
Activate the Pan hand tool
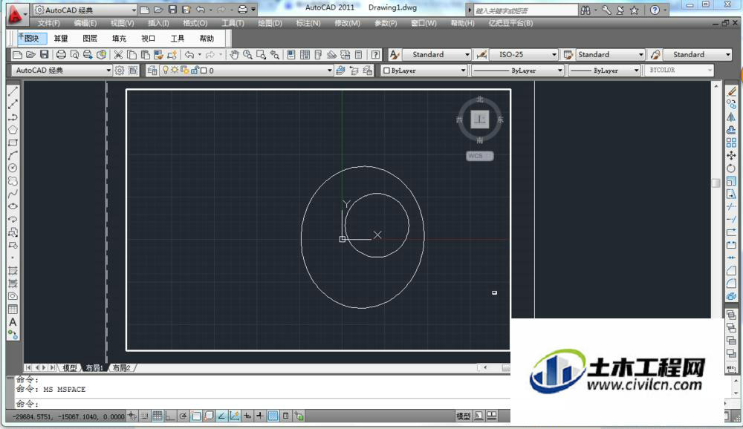pyautogui.click(x=234, y=55)
